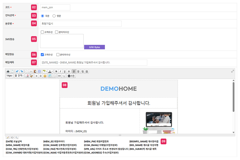Click the select all icon
The height and width of the screenshot is (160, 240).
coord(39,71)
